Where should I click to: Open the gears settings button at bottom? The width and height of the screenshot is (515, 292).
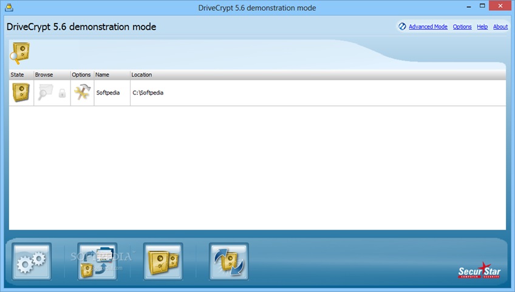32,261
